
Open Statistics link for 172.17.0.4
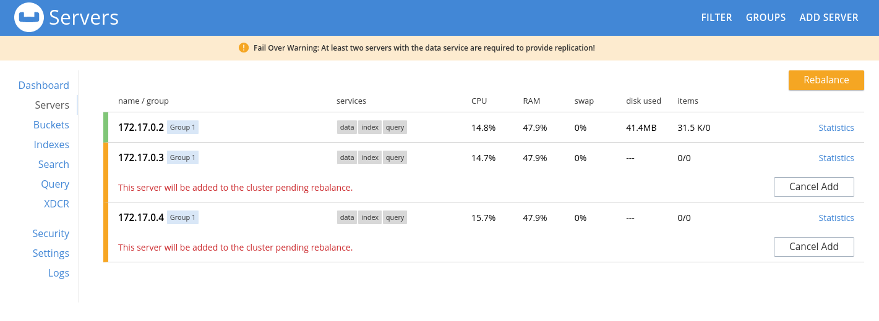point(836,218)
